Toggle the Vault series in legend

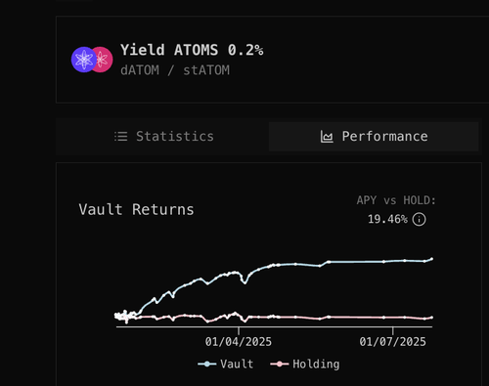[x=226, y=364]
